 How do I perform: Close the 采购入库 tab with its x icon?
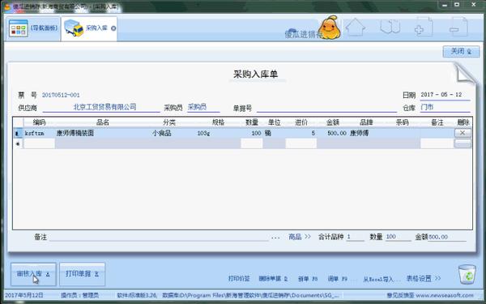tap(113, 28)
